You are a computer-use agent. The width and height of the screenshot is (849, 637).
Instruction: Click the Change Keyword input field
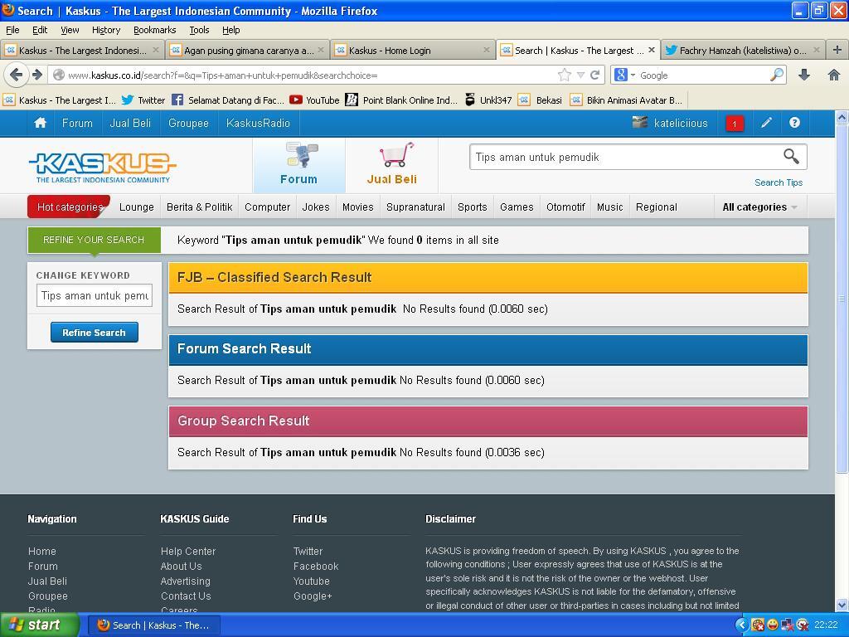coord(95,296)
